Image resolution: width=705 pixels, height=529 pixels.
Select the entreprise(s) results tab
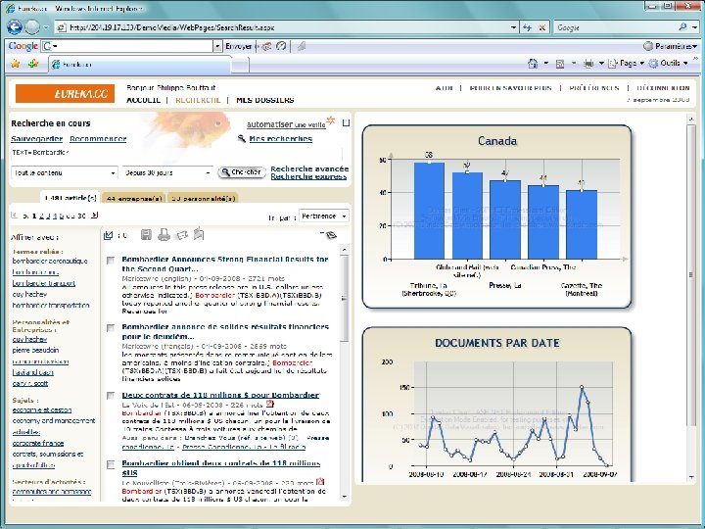[x=134, y=198]
